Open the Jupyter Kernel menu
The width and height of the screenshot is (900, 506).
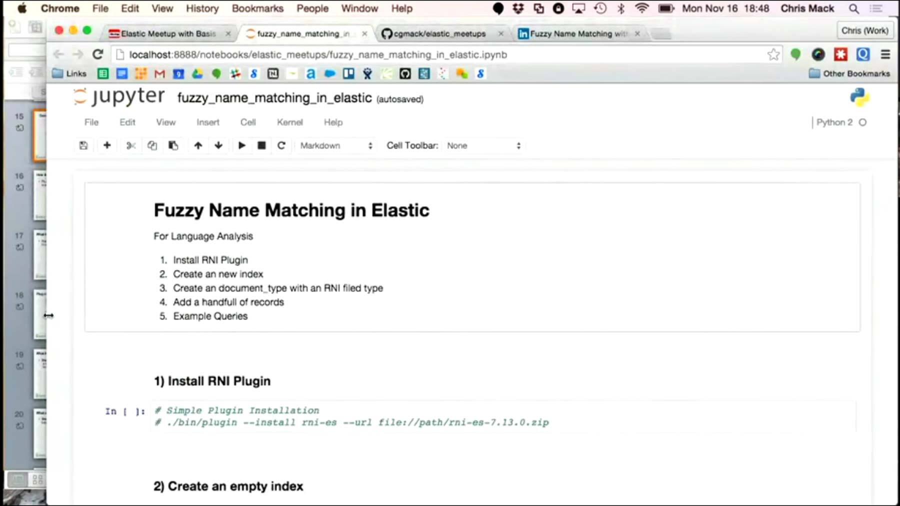[x=290, y=122]
